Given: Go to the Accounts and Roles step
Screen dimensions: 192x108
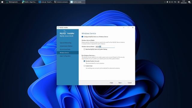Looking at the screenshot, I should pyautogui.click(x=65, y=49).
